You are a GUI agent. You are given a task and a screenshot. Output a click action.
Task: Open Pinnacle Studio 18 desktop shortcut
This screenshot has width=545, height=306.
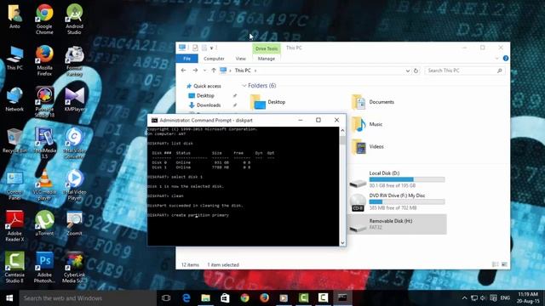click(44, 102)
